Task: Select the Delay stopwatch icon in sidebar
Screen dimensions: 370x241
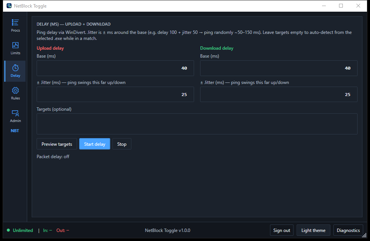Action: 15,68
